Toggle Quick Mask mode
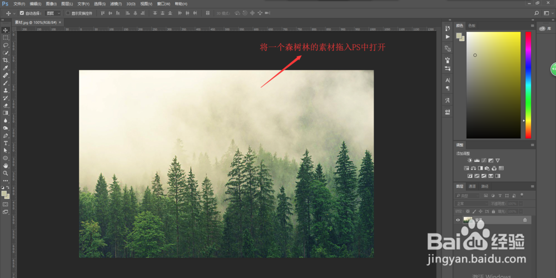Image resolution: width=556 pixels, height=278 pixels. coord(6,204)
